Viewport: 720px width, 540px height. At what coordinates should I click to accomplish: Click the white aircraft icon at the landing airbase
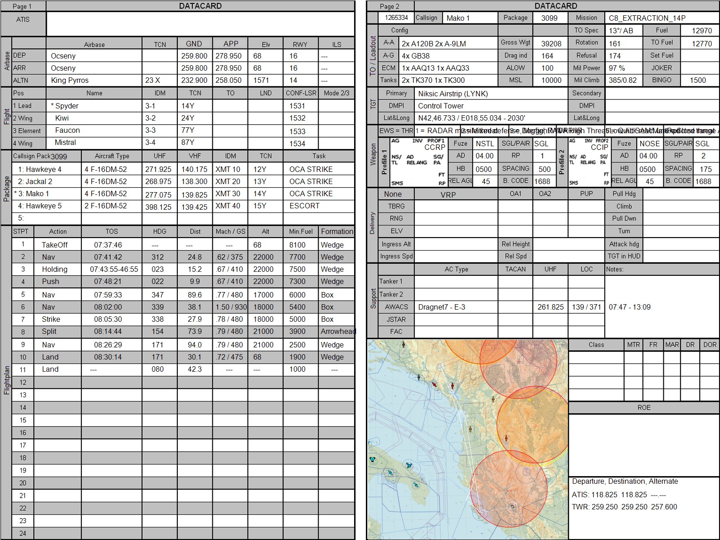point(512,507)
